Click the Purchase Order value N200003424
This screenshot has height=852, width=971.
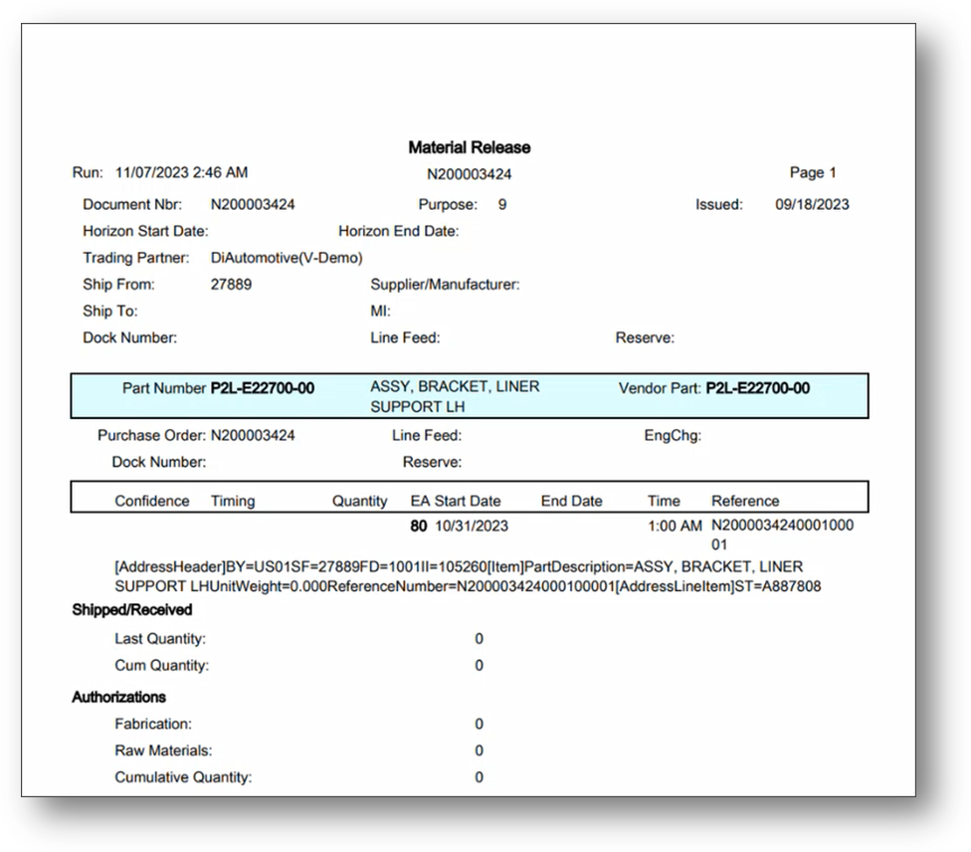[x=253, y=436]
